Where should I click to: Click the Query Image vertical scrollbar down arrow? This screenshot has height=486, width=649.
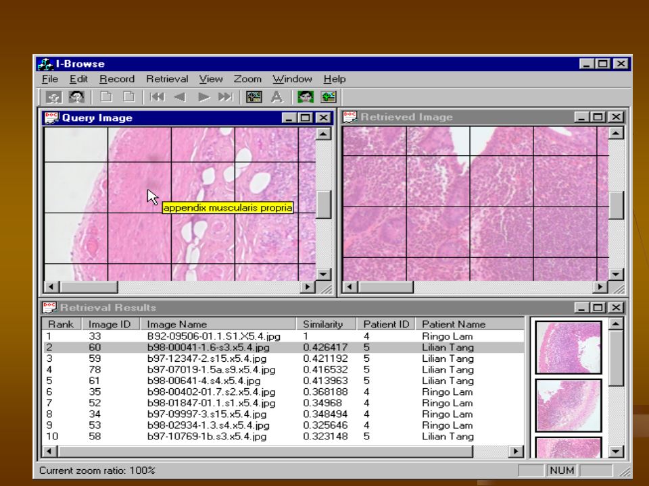tap(323, 274)
